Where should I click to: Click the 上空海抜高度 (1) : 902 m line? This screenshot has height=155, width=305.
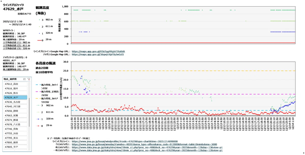(x=17, y=43)
